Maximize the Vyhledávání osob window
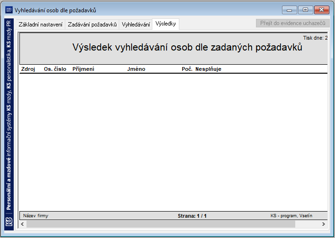 pyautogui.click(x=306, y=10)
